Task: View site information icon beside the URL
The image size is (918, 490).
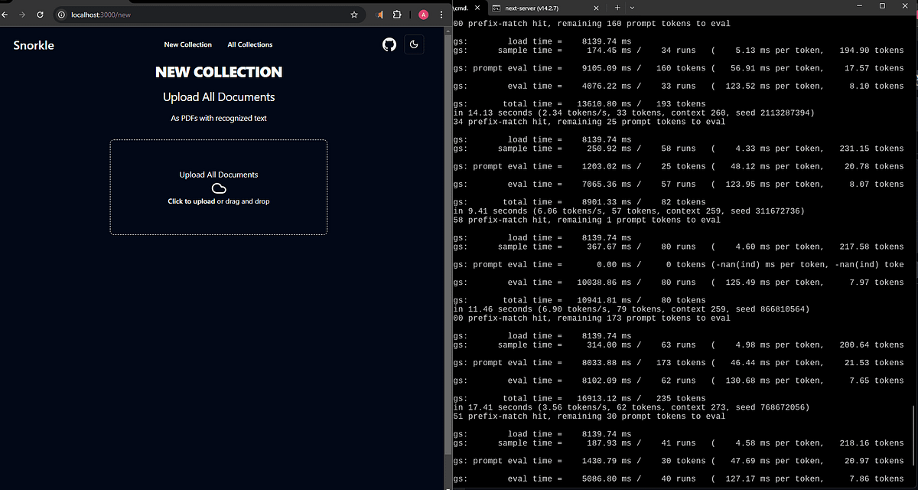Action: coord(62,15)
